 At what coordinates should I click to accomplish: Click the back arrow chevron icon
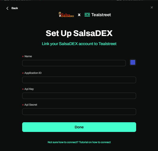(7, 8)
